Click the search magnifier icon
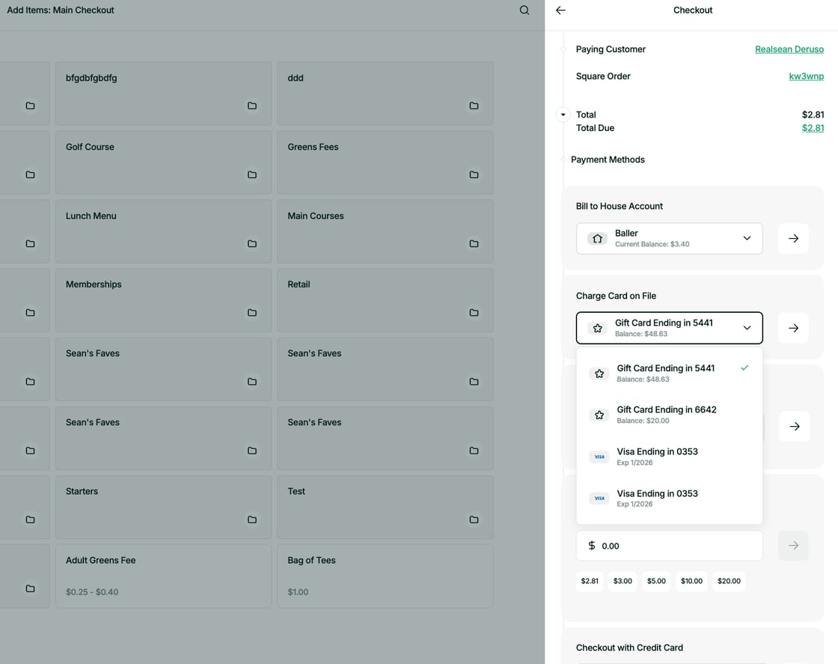This screenshot has width=838, height=664. tap(524, 10)
